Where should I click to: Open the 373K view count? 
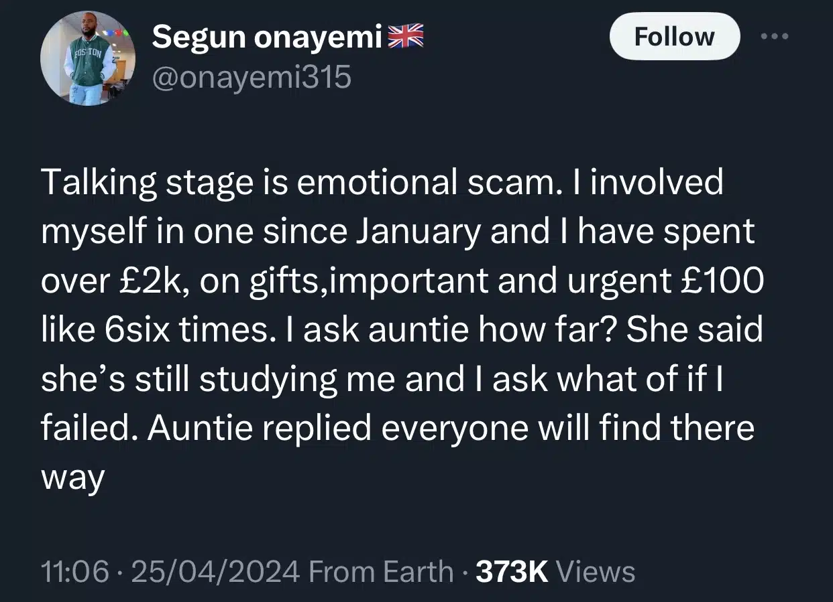pos(512,573)
